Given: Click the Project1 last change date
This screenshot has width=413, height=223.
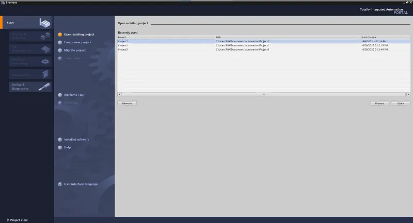Looking at the screenshot, I should [x=375, y=45].
